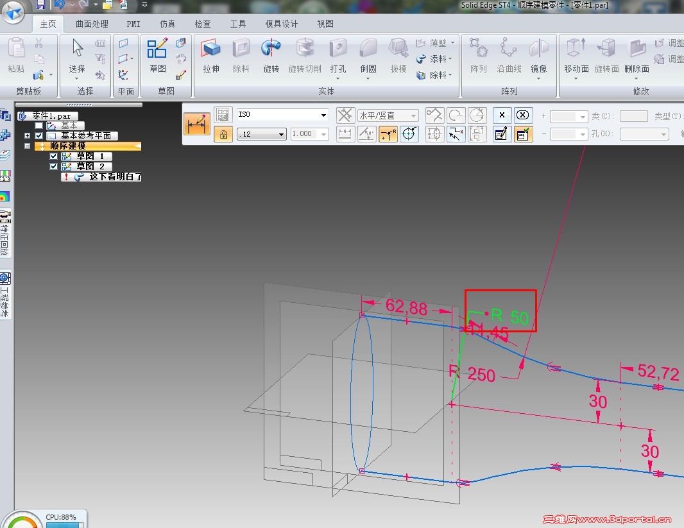Click the 镜像 (Mirror) tool
The image size is (684, 528).
pos(539,56)
